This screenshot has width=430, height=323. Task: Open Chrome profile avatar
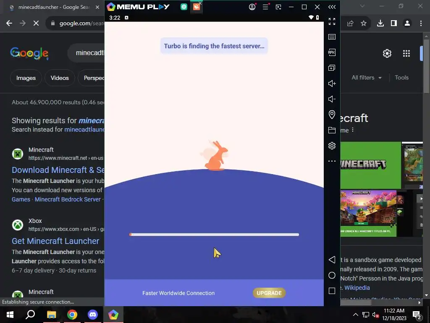(407, 24)
